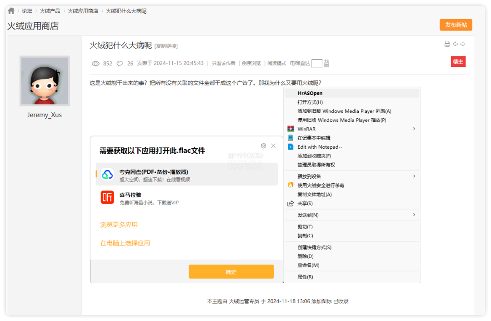Click the Notepad icon in menu
This screenshot has width=491, height=321.
291,138
